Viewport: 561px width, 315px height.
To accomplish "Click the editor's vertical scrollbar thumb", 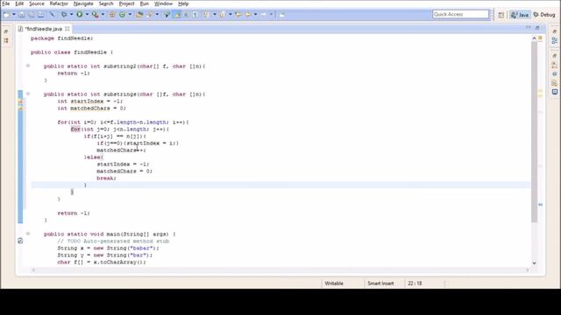I will 534,132.
